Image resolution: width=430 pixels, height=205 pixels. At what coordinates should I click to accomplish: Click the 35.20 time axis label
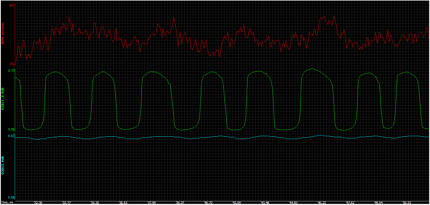[x=95, y=203]
